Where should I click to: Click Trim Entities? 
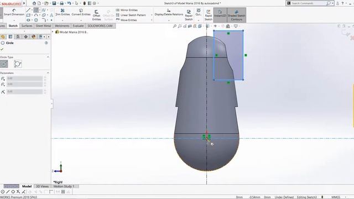click(x=63, y=12)
